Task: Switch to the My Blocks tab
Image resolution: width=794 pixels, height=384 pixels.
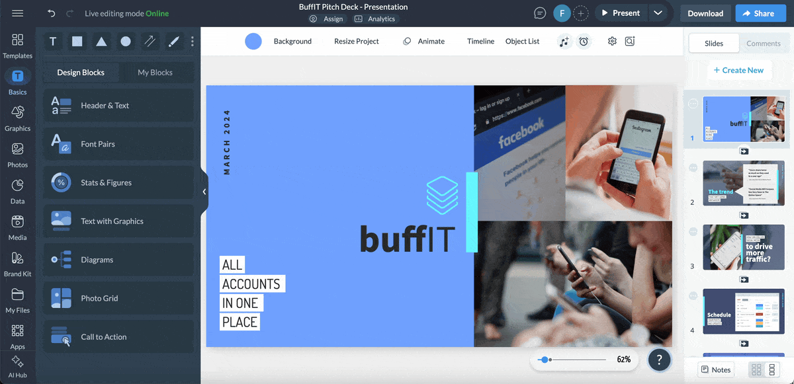Action: click(x=155, y=73)
